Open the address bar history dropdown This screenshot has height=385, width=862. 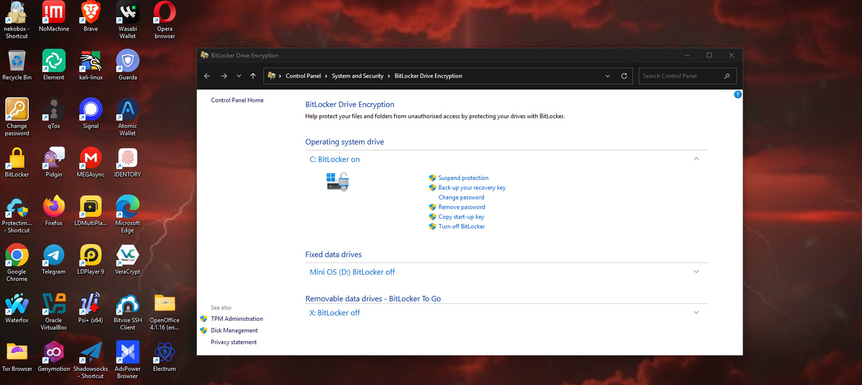607,76
